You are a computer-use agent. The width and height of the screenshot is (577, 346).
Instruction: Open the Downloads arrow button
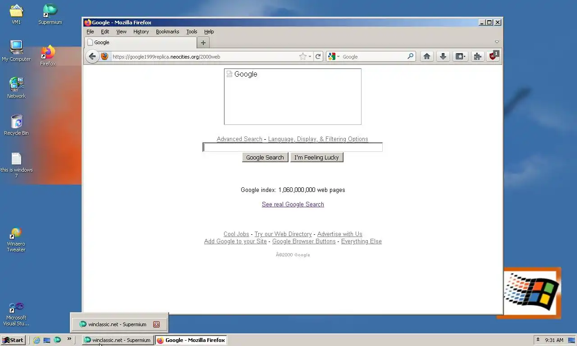443,56
